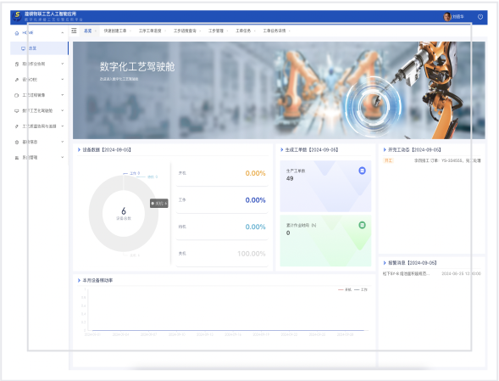The height and width of the screenshot is (381, 499).
Task: Toggle the 工作 legend in monthly chart
Action: tap(361, 289)
